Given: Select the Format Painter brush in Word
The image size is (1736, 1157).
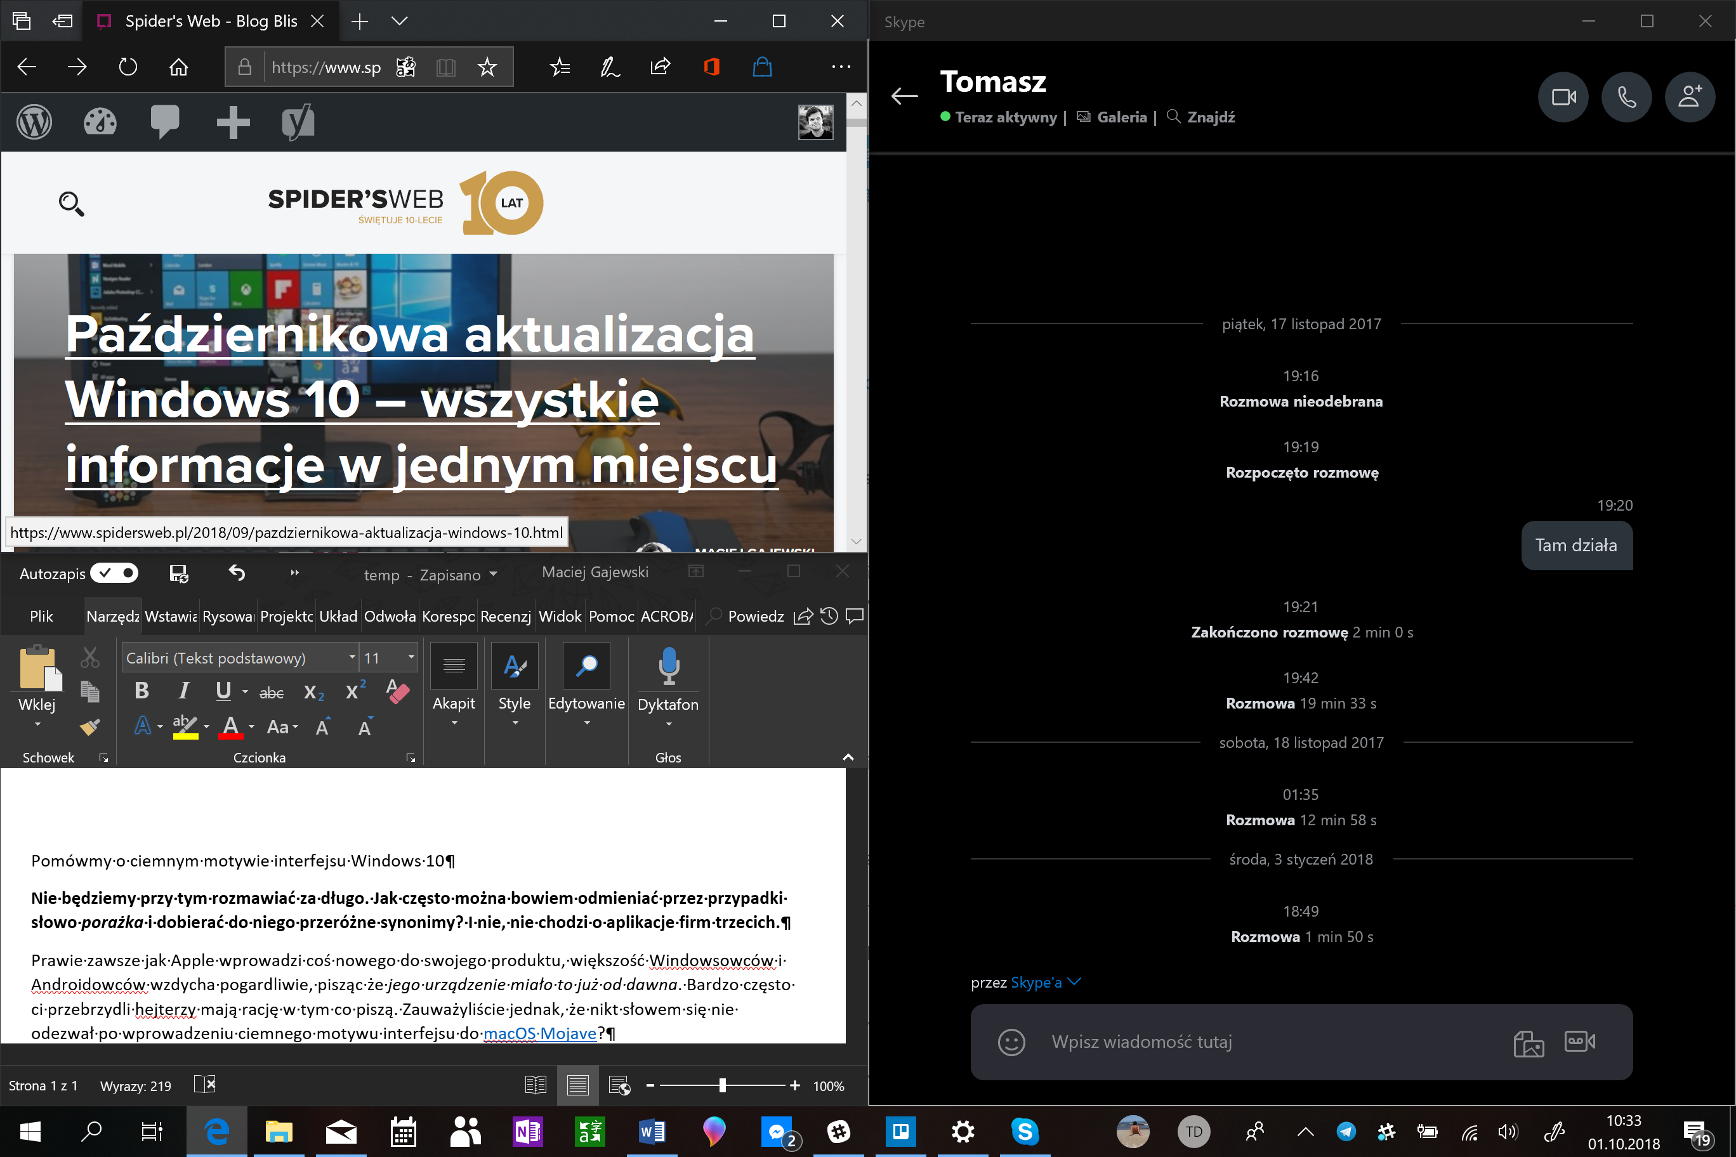Looking at the screenshot, I should pos(90,728).
